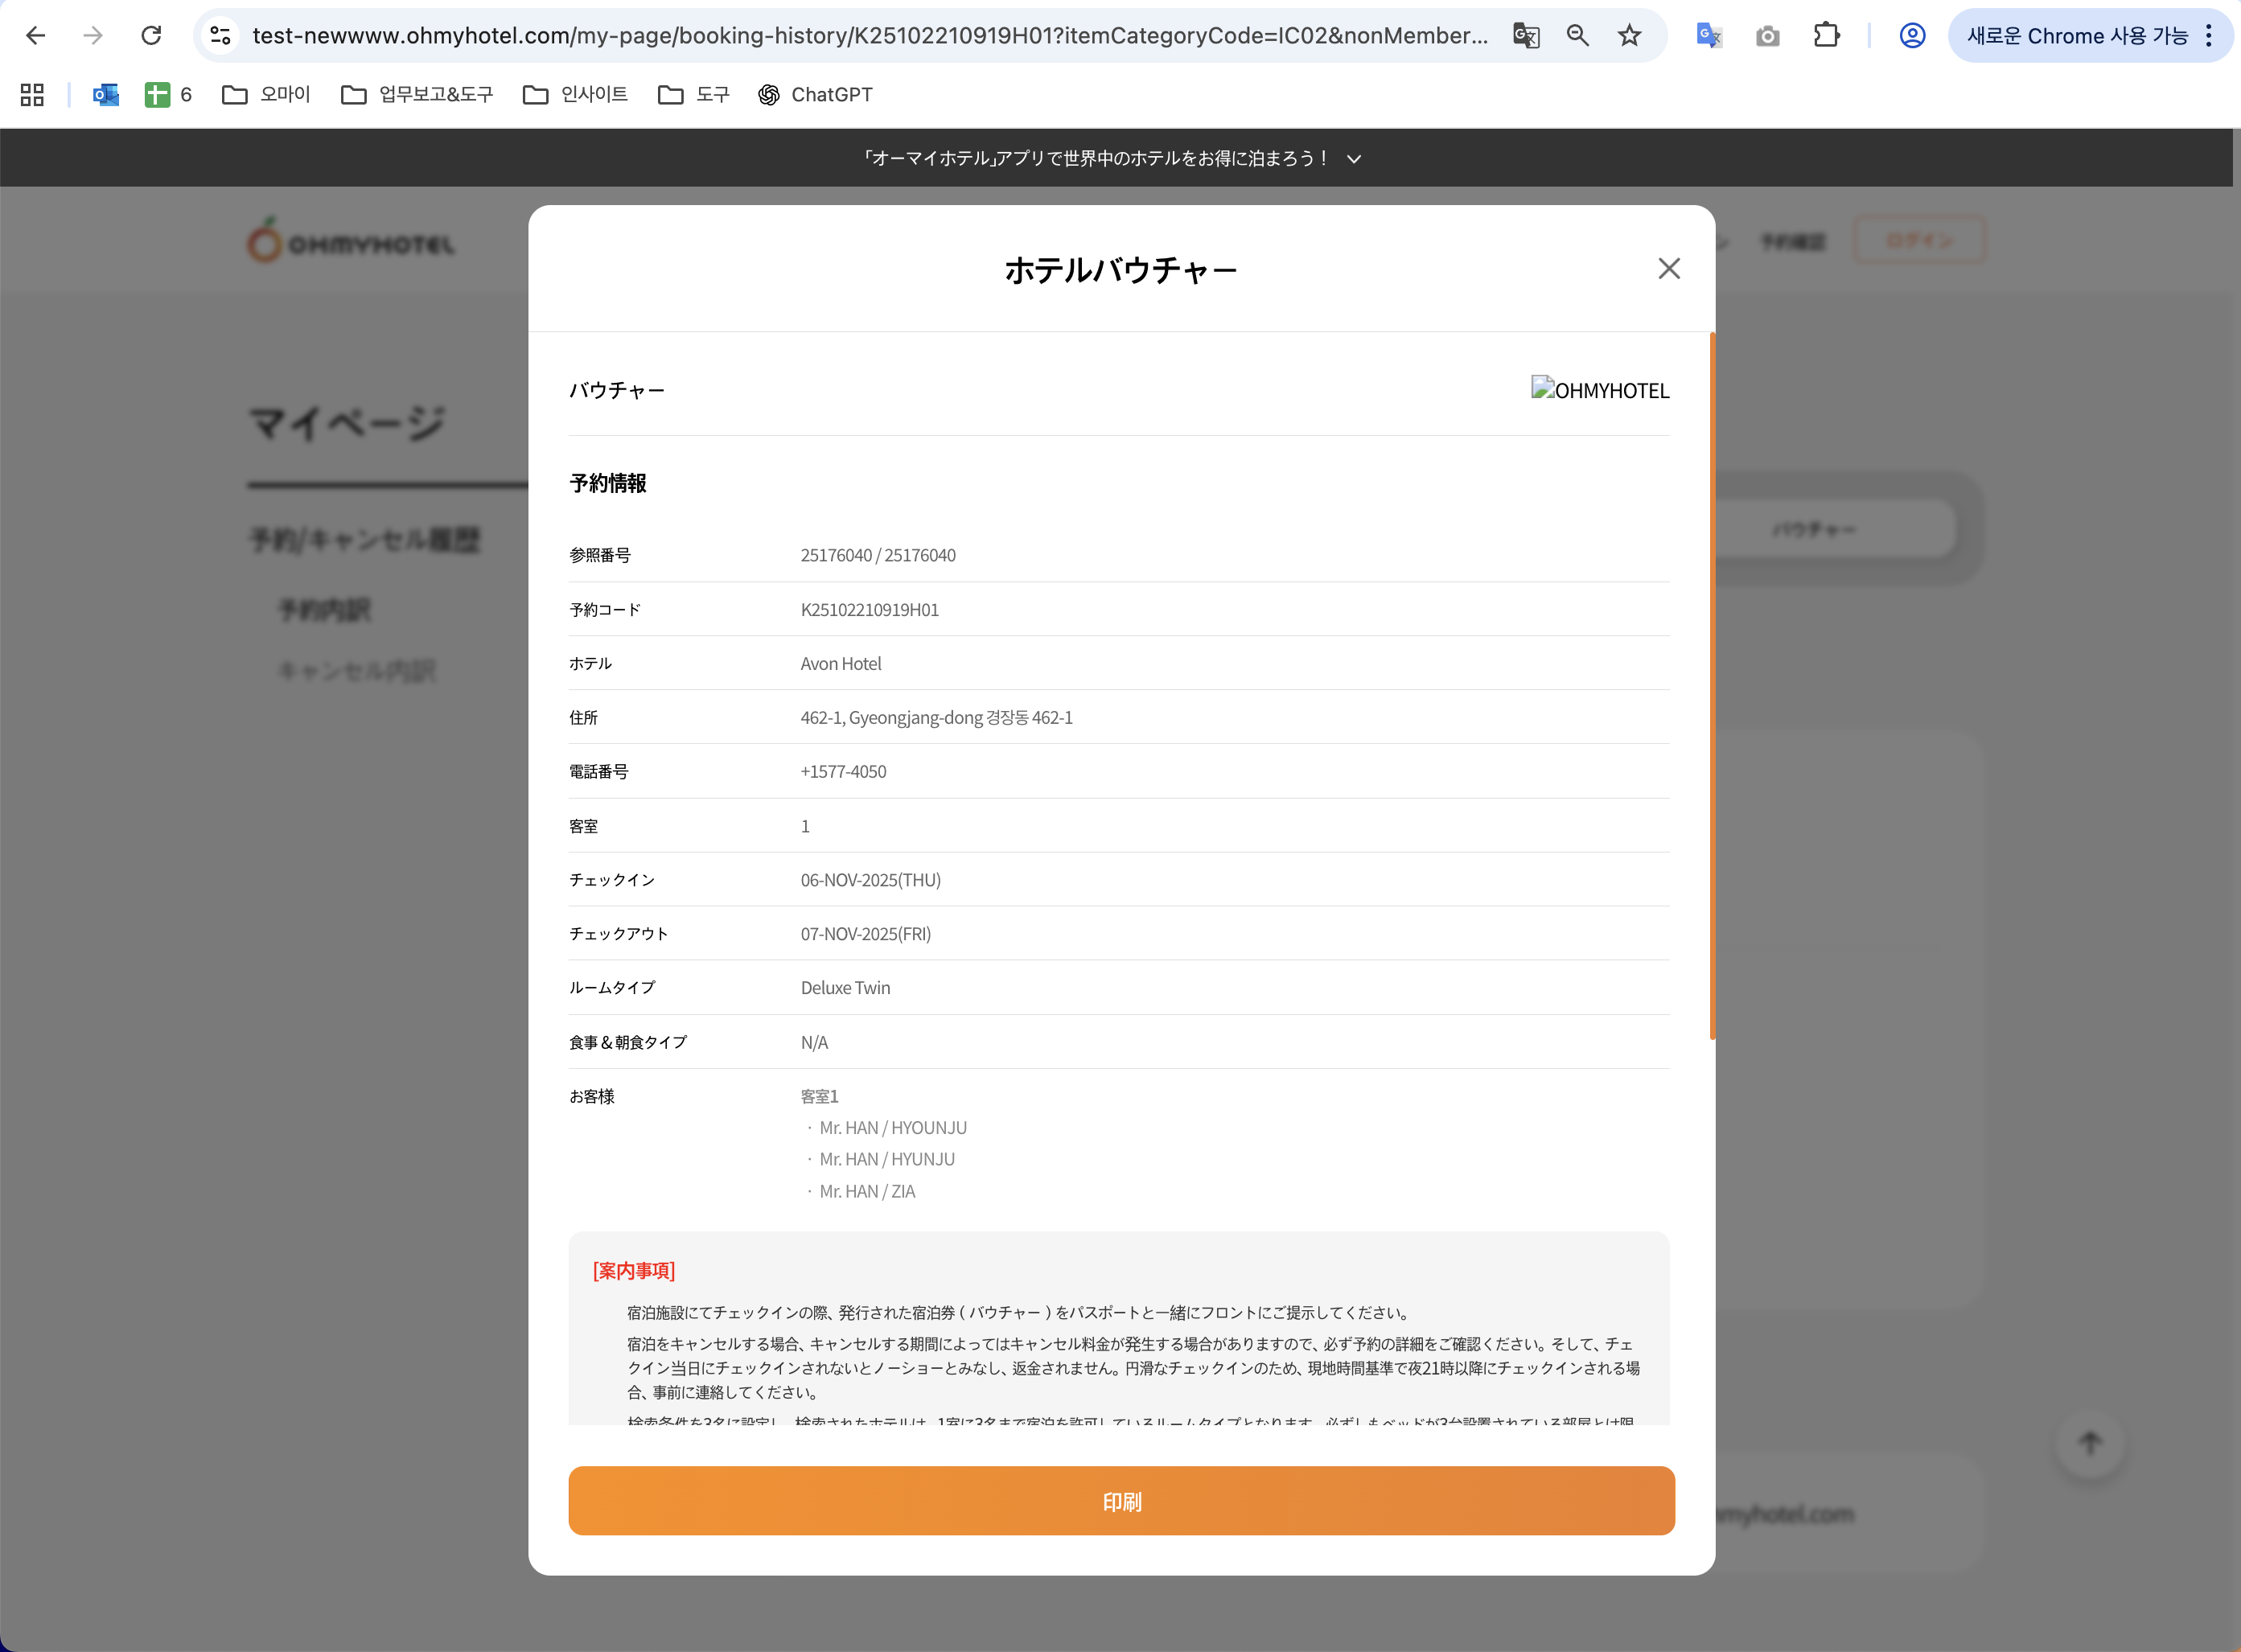Click the orange 印刷 print button

click(1121, 1500)
